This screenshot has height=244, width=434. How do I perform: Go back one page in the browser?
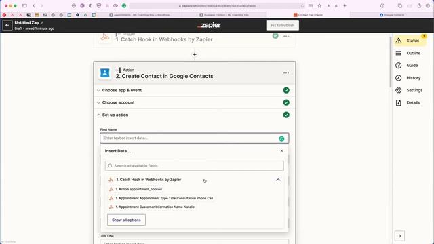tap(34, 6)
